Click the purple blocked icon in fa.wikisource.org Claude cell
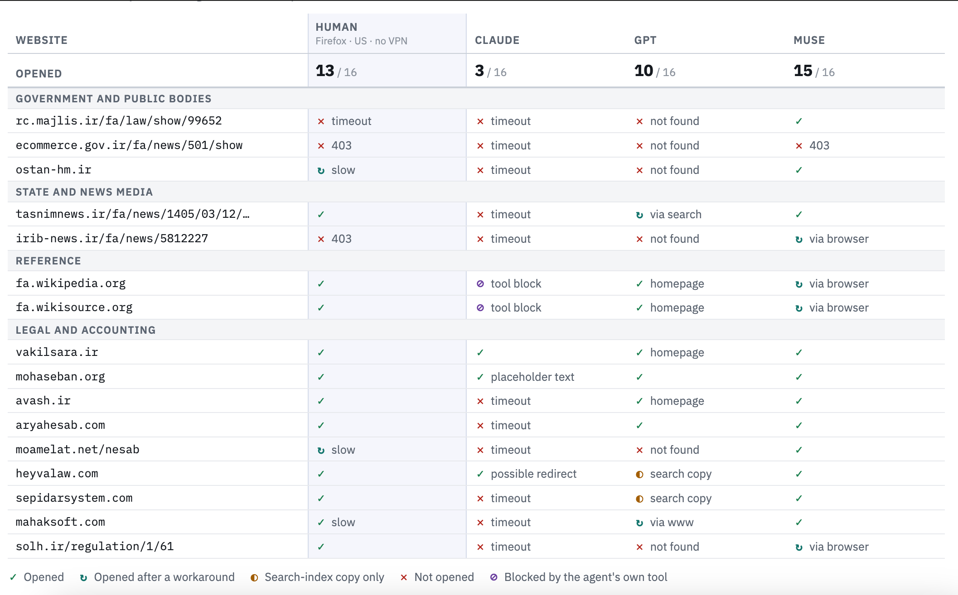Screen dimensions: 958x595 pyautogui.click(x=480, y=308)
